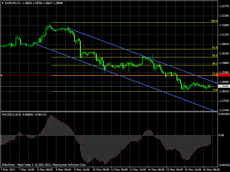This screenshot has width=230, height=172.
Task: Click price scale value 1.30830
Action: (224, 44)
